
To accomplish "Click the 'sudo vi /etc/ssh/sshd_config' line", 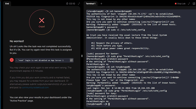I will pyautogui.click(x=116, y=30).
